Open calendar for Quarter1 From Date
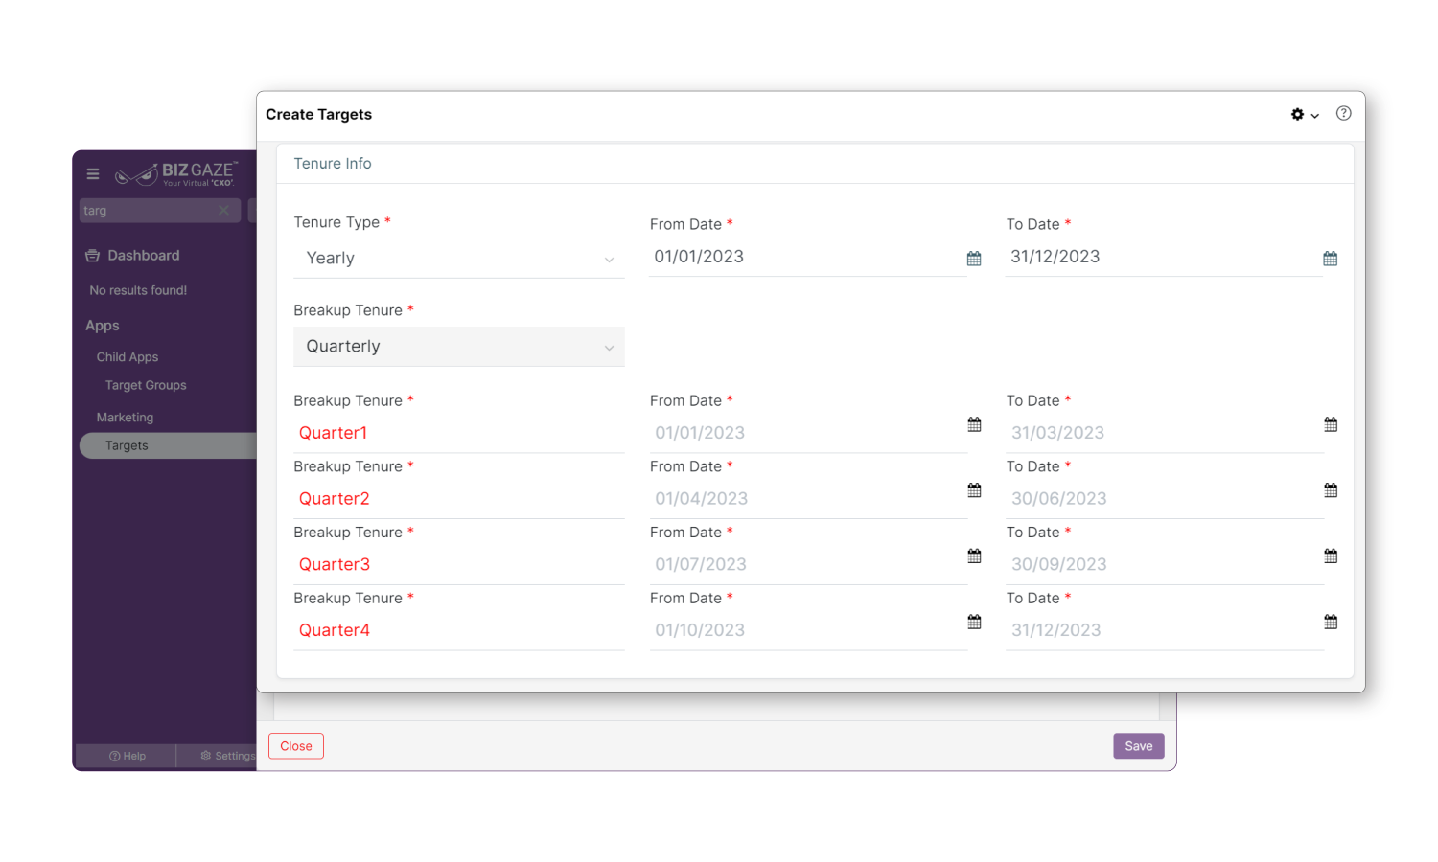This screenshot has width=1438, height=862. [x=974, y=424]
